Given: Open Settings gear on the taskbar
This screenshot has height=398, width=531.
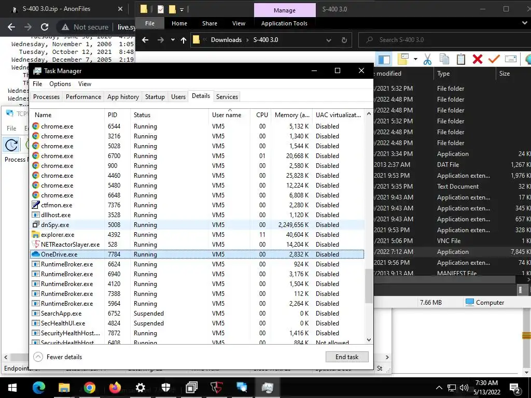Looking at the screenshot, I should (x=140, y=388).
